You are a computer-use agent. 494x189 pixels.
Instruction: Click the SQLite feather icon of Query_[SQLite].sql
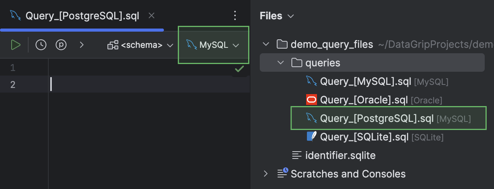pos(312,137)
